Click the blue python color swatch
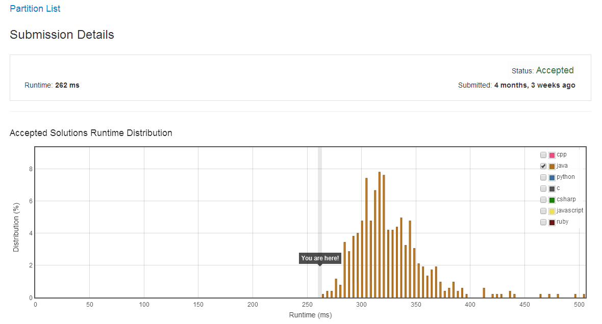 [552, 177]
